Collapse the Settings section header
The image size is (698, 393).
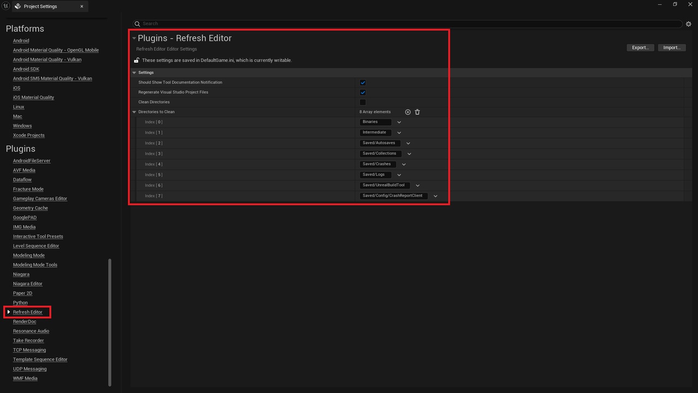click(134, 73)
